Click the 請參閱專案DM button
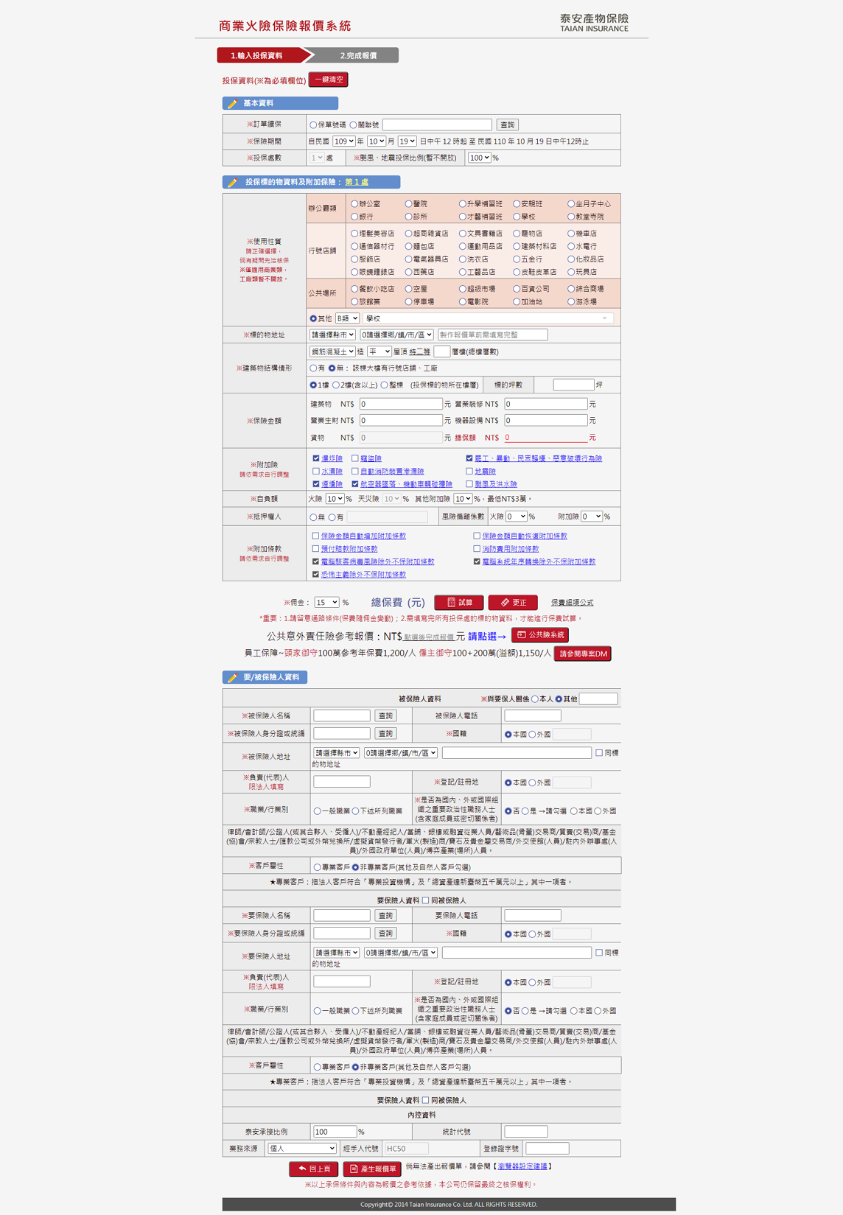This screenshot has width=843, height=1215. click(582, 654)
